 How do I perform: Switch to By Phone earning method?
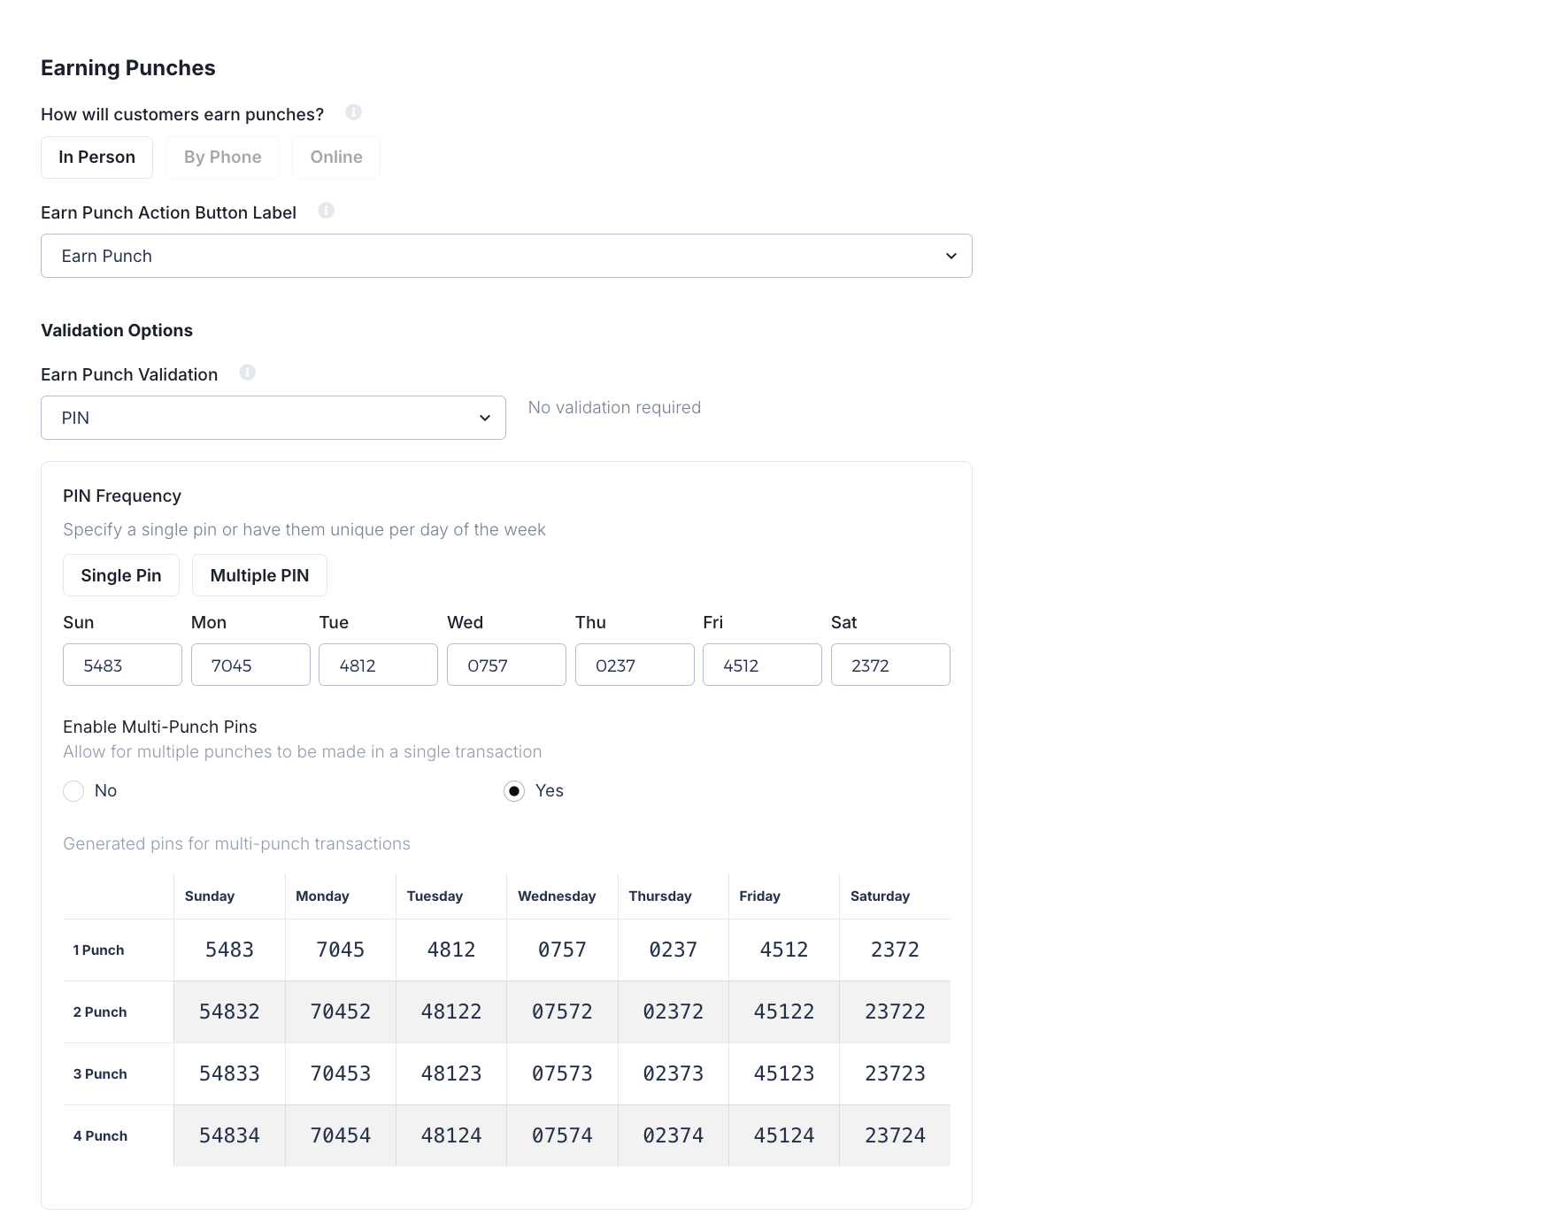pyautogui.click(x=222, y=158)
